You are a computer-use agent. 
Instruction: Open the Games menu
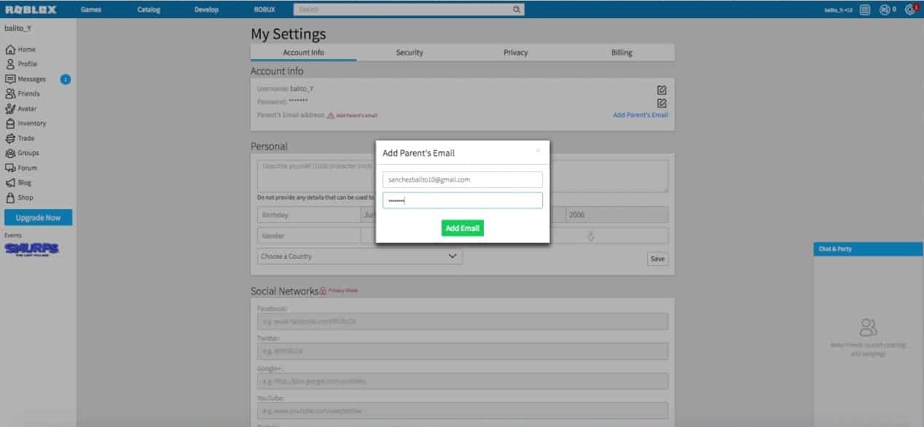click(91, 9)
